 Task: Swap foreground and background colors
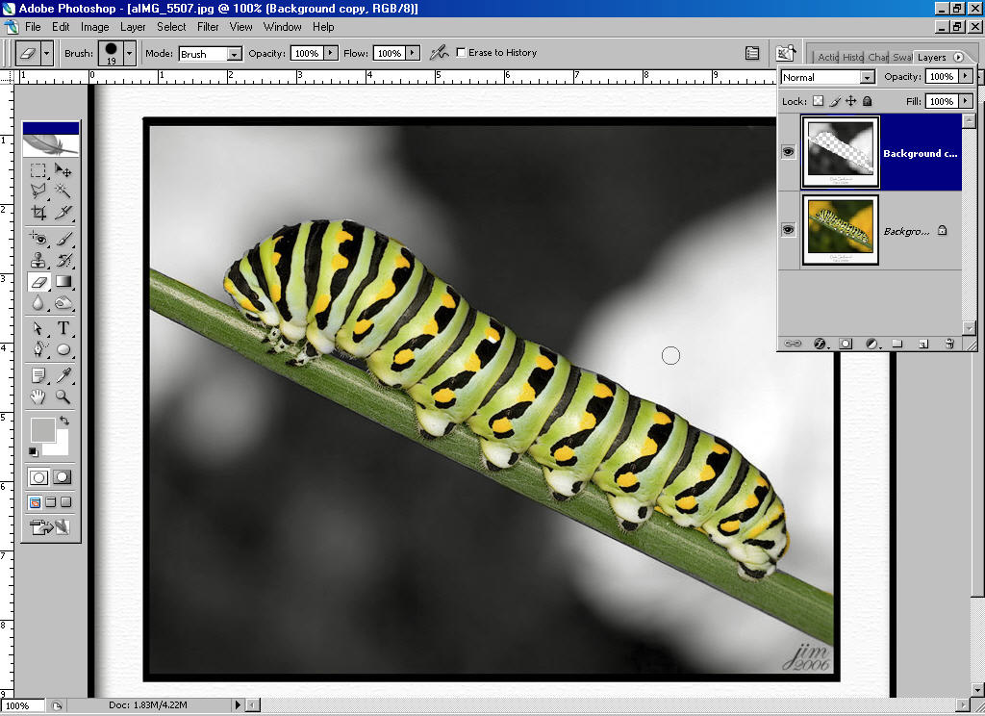point(64,420)
